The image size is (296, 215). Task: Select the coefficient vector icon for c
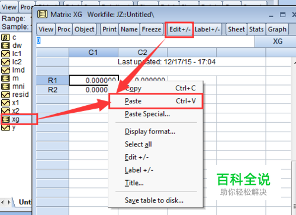(x=5, y=37)
